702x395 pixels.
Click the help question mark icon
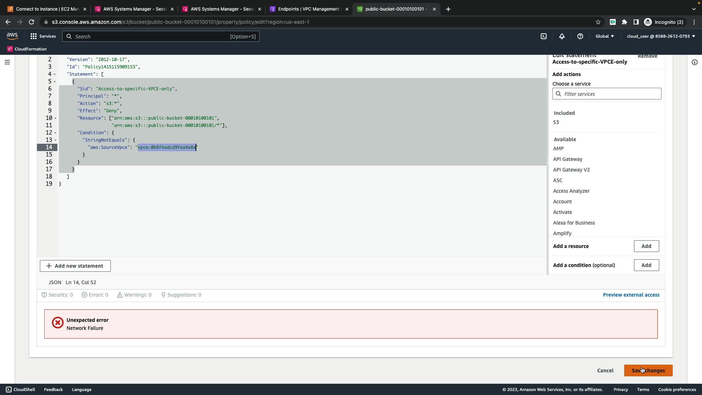click(580, 36)
